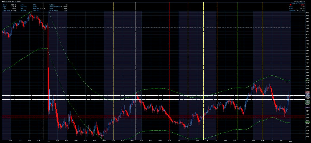Click the Annual Dividend value 6.32068
Image resolution: width=311 pixels, height=143 pixels.
(64, 7)
